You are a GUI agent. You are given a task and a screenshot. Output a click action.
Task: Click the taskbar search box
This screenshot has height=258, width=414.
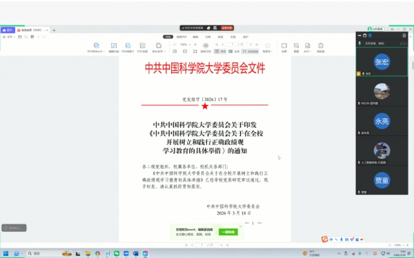50,253
